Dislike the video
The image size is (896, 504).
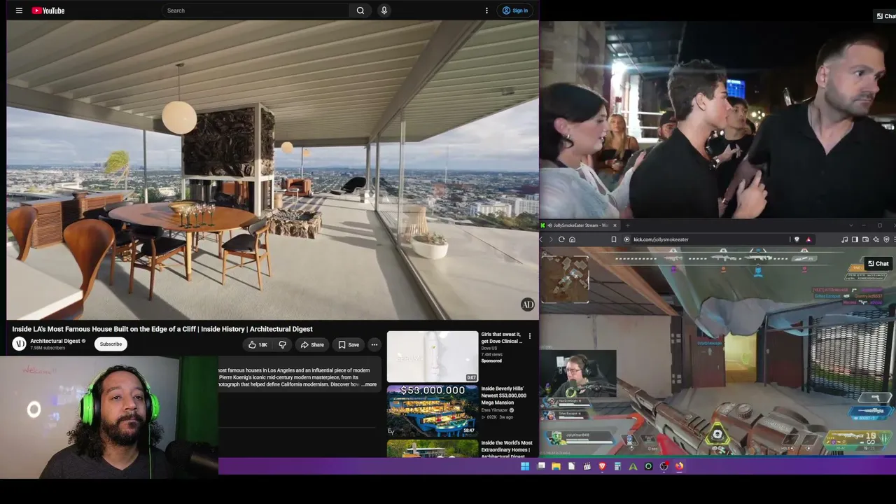(x=283, y=344)
